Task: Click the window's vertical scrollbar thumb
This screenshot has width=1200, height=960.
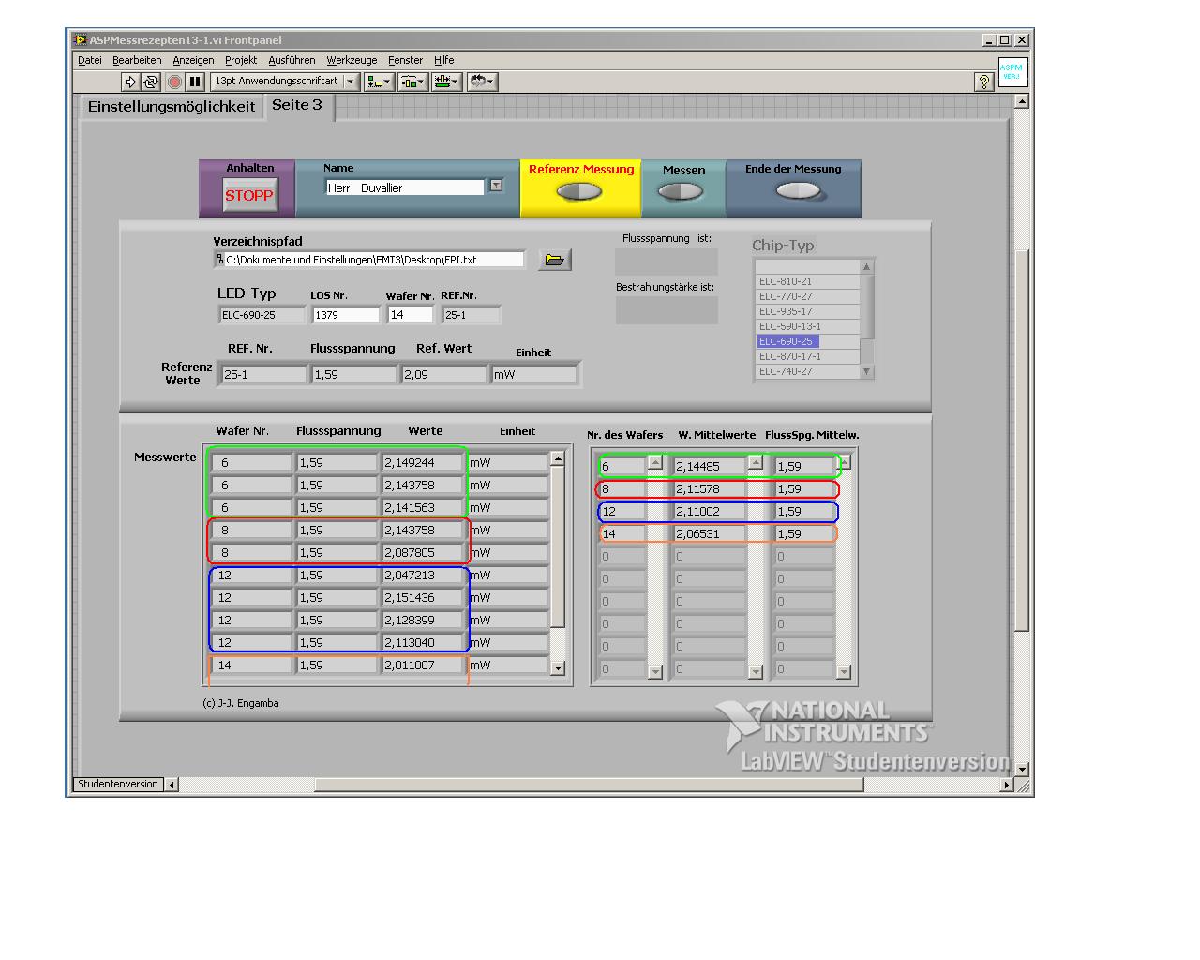Action: point(1022,441)
